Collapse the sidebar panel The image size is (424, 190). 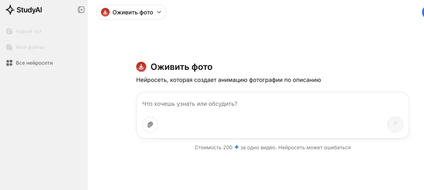tap(81, 10)
